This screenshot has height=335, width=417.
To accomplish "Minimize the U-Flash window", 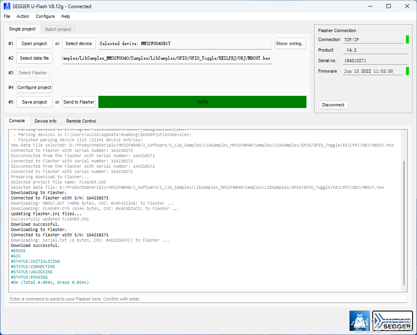I will [370, 6].
